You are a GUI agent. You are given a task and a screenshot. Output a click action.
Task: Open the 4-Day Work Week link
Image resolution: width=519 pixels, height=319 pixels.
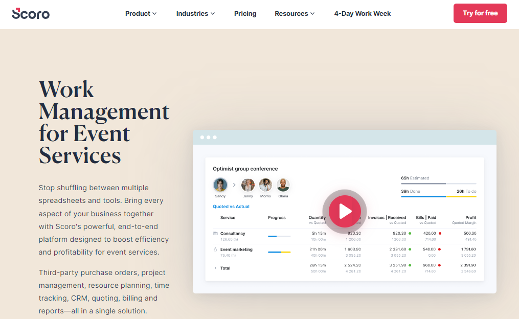(x=363, y=14)
